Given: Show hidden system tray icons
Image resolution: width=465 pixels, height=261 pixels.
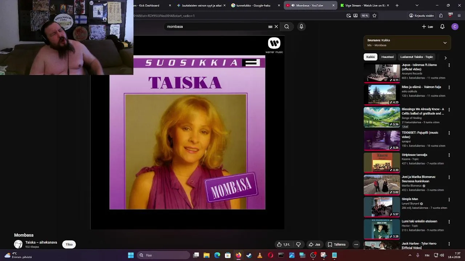Looking at the screenshot, I should click(410, 255).
